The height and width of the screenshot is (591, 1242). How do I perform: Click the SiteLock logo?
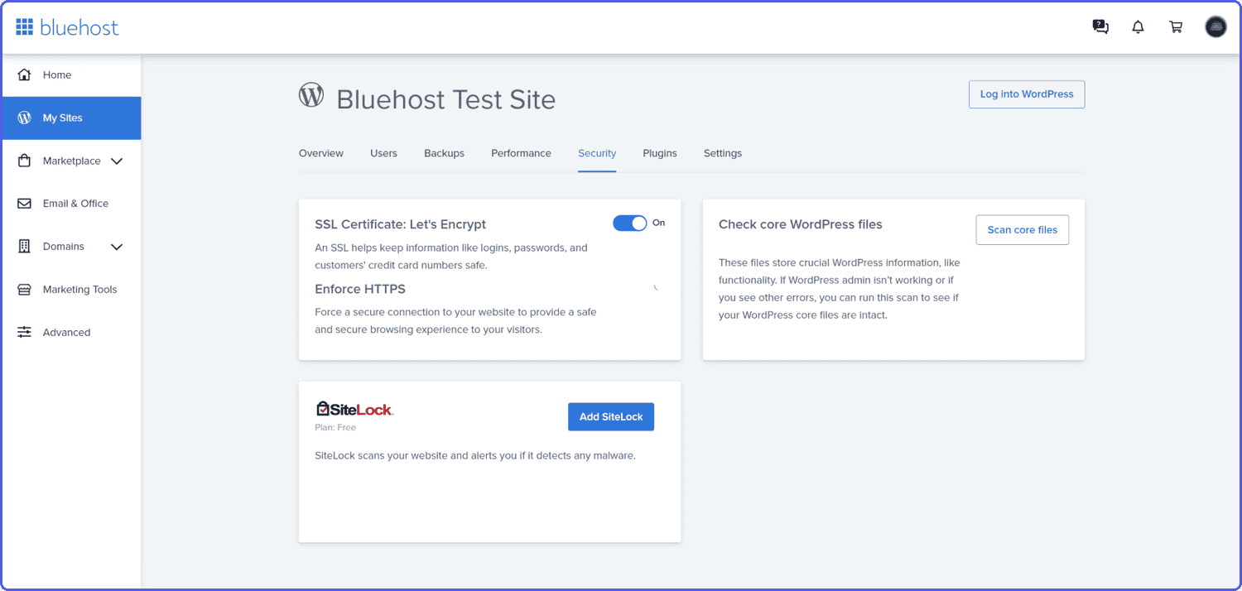point(354,409)
